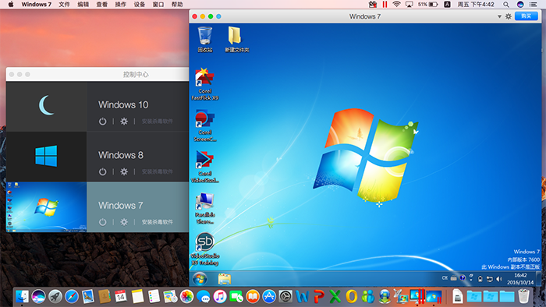546x307 pixels.
Task: Open the 设备 menu
Action: click(140, 5)
